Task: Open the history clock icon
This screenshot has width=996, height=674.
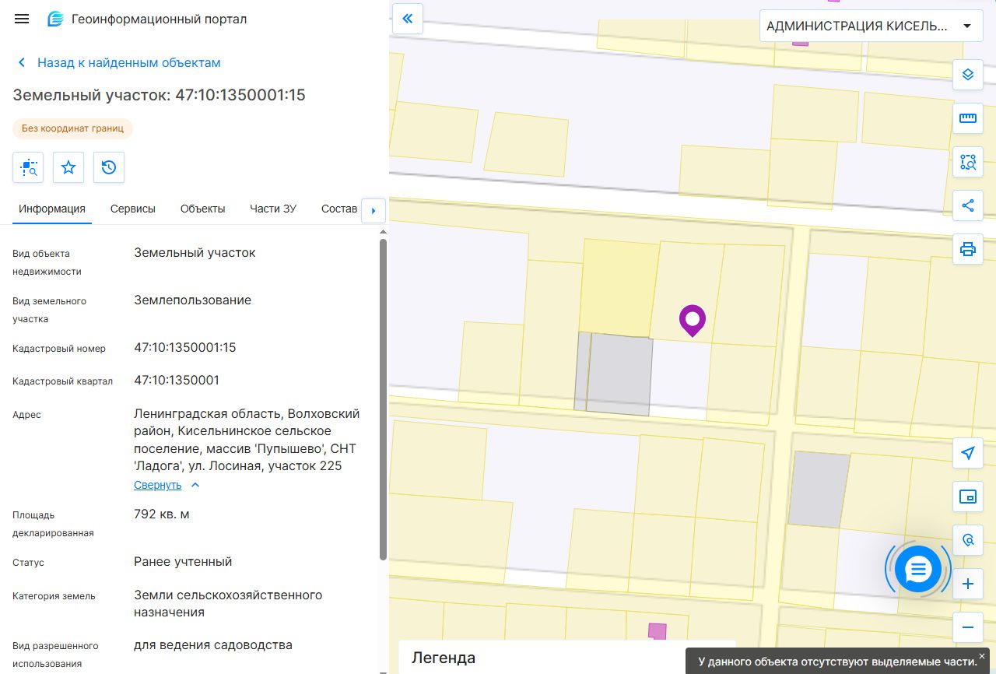Action: (109, 167)
